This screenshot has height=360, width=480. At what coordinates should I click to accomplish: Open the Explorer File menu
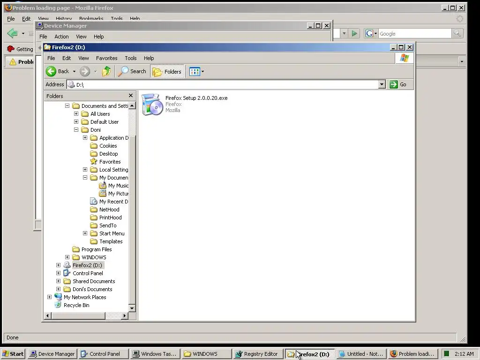(51, 58)
